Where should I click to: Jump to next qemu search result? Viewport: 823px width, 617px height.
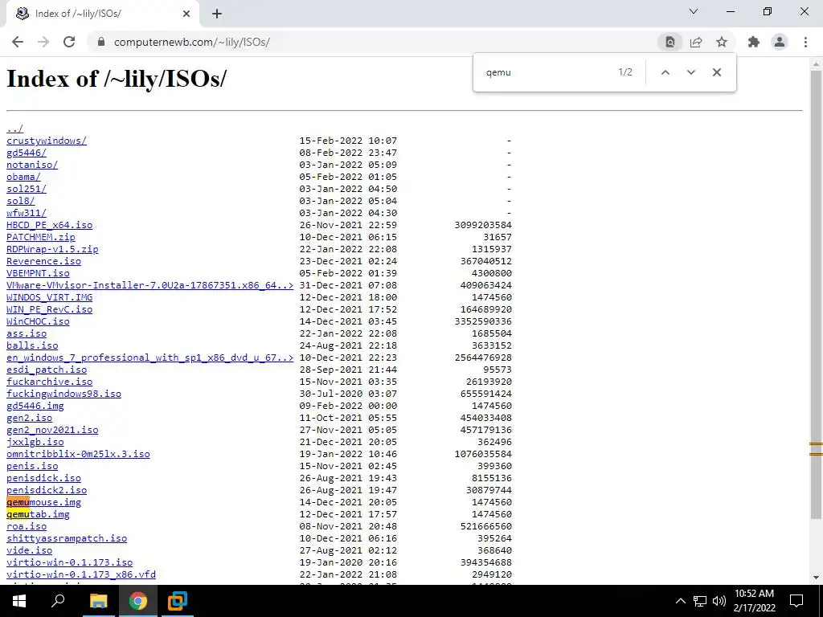690,72
